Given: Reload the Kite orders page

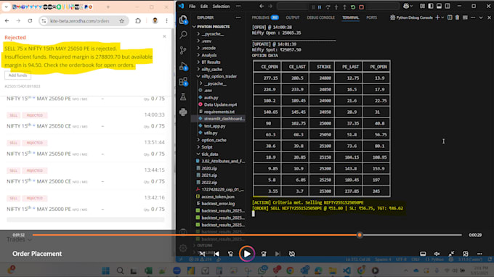Looking at the screenshot, I should [30, 21].
